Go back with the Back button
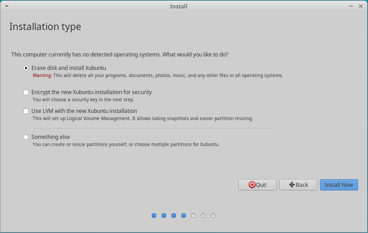This screenshot has width=368, height=233. (x=298, y=185)
